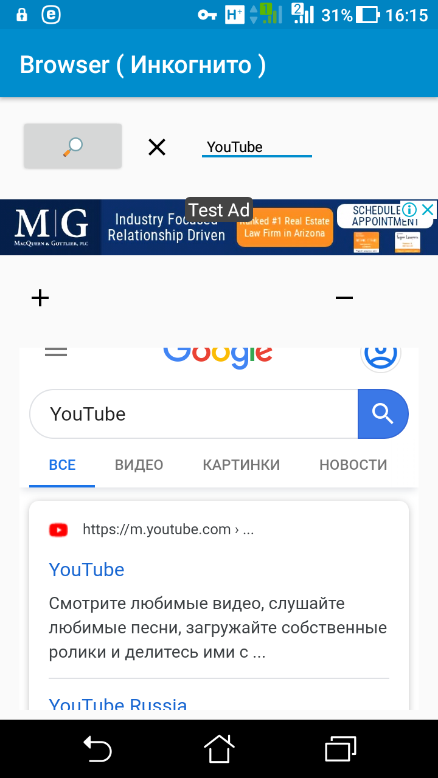
Task: Click blue Google search button
Action: pyautogui.click(x=383, y=414)
